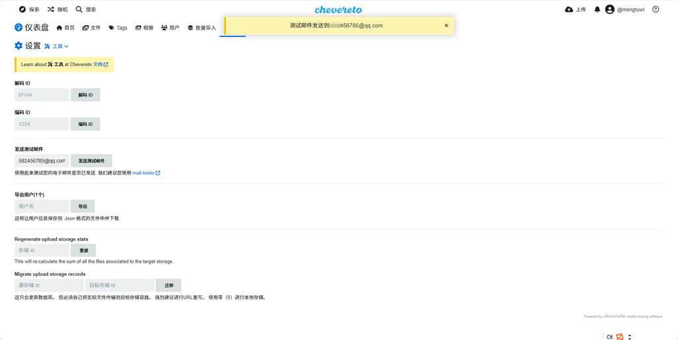Focus the test email address field
This screenshot has height=340, width=678.
tap(42, 161)
